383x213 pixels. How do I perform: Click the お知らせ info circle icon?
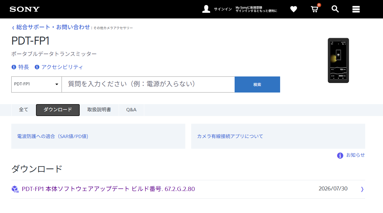click(340, 156)
